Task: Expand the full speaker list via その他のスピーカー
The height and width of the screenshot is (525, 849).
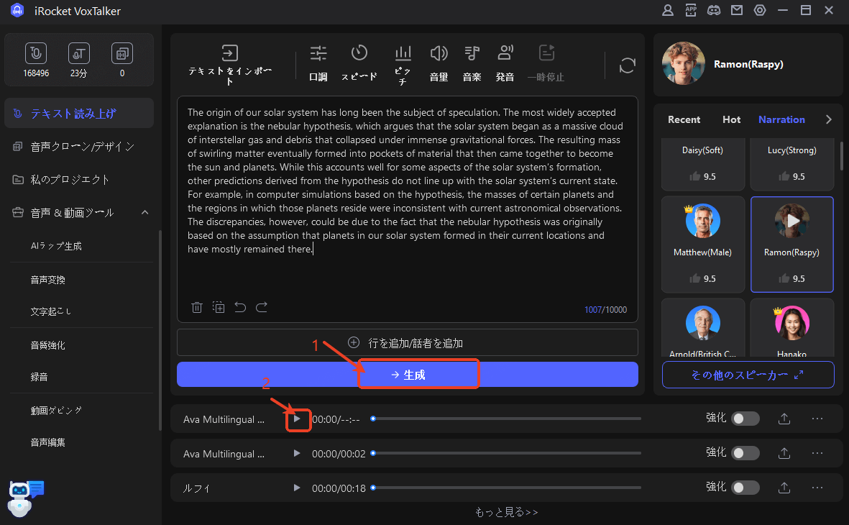Action: click(x=748, y=375)
